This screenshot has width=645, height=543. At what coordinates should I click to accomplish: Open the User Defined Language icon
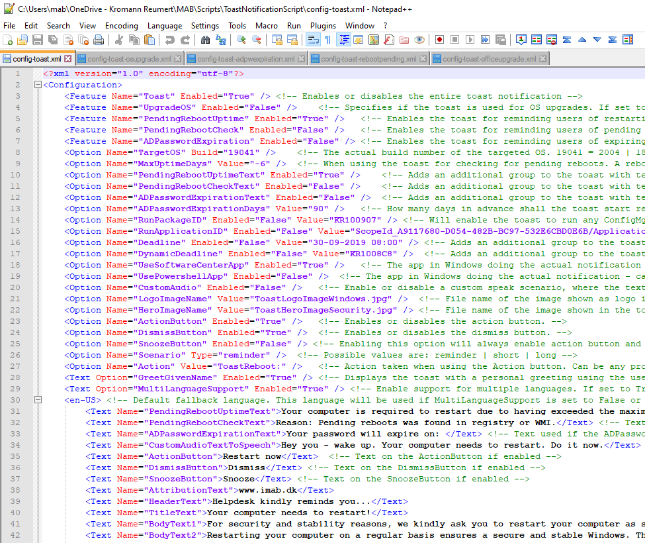pyautogui.click(x=359, y=40)
